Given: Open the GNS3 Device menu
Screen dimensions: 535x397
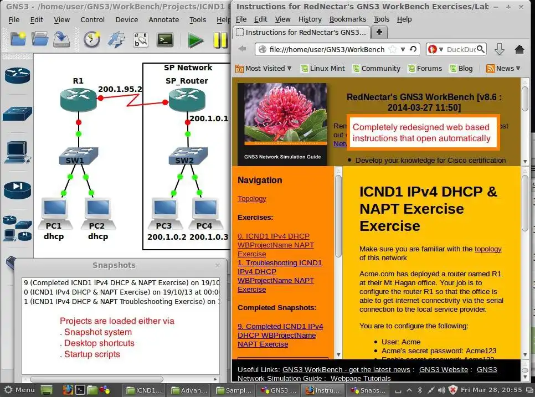Looking at the screenshot, I should [127, 20].
